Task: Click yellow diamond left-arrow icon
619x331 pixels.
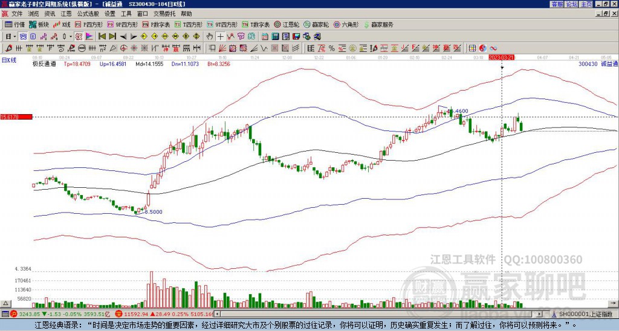Action: point(144,36)
